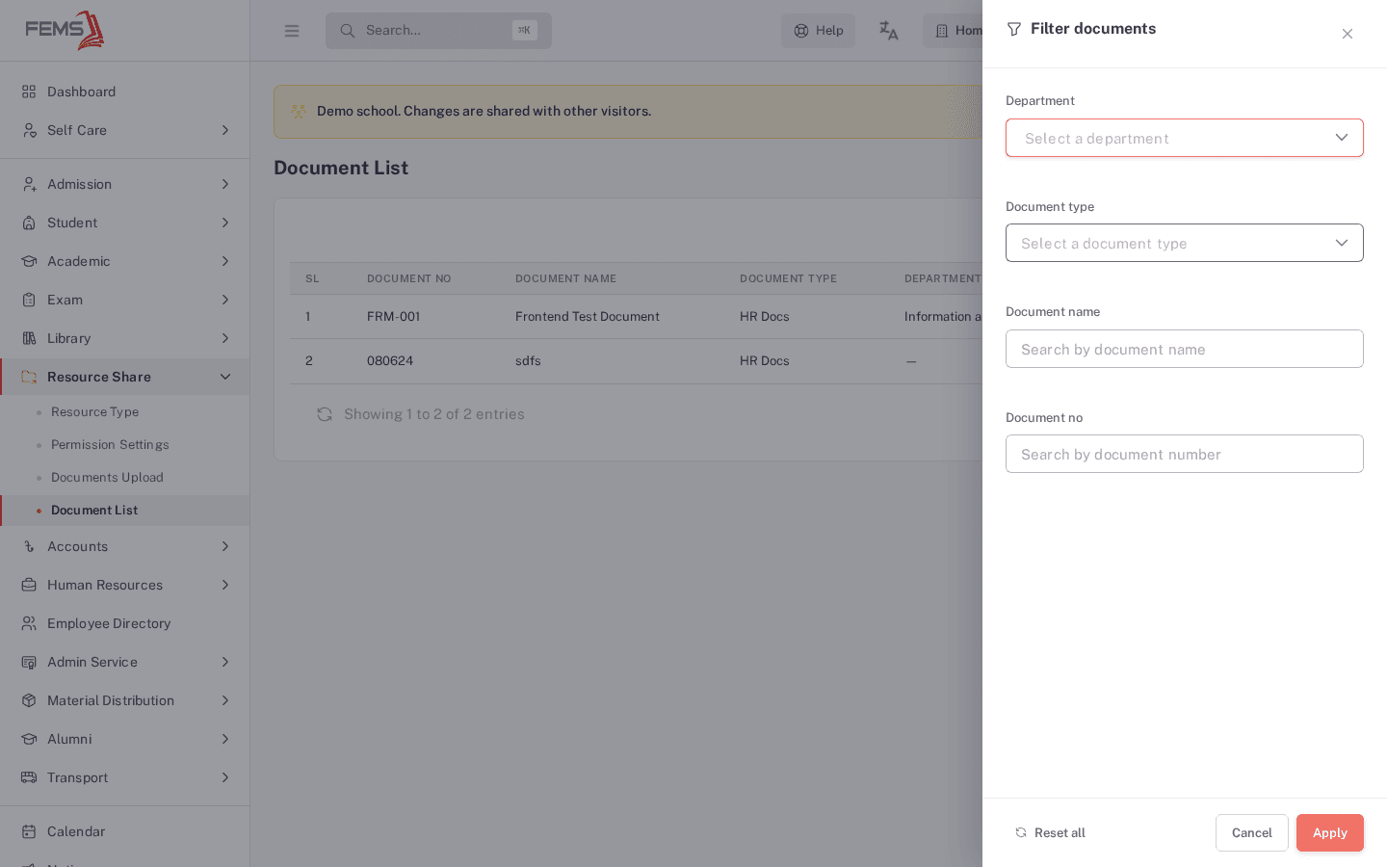
Task: Apply the document filters
Action: [x=1330, y=832]
